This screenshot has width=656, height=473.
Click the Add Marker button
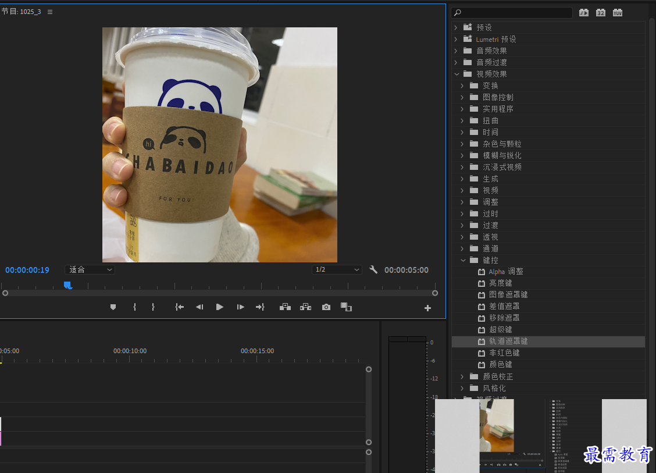pos(113,307)
